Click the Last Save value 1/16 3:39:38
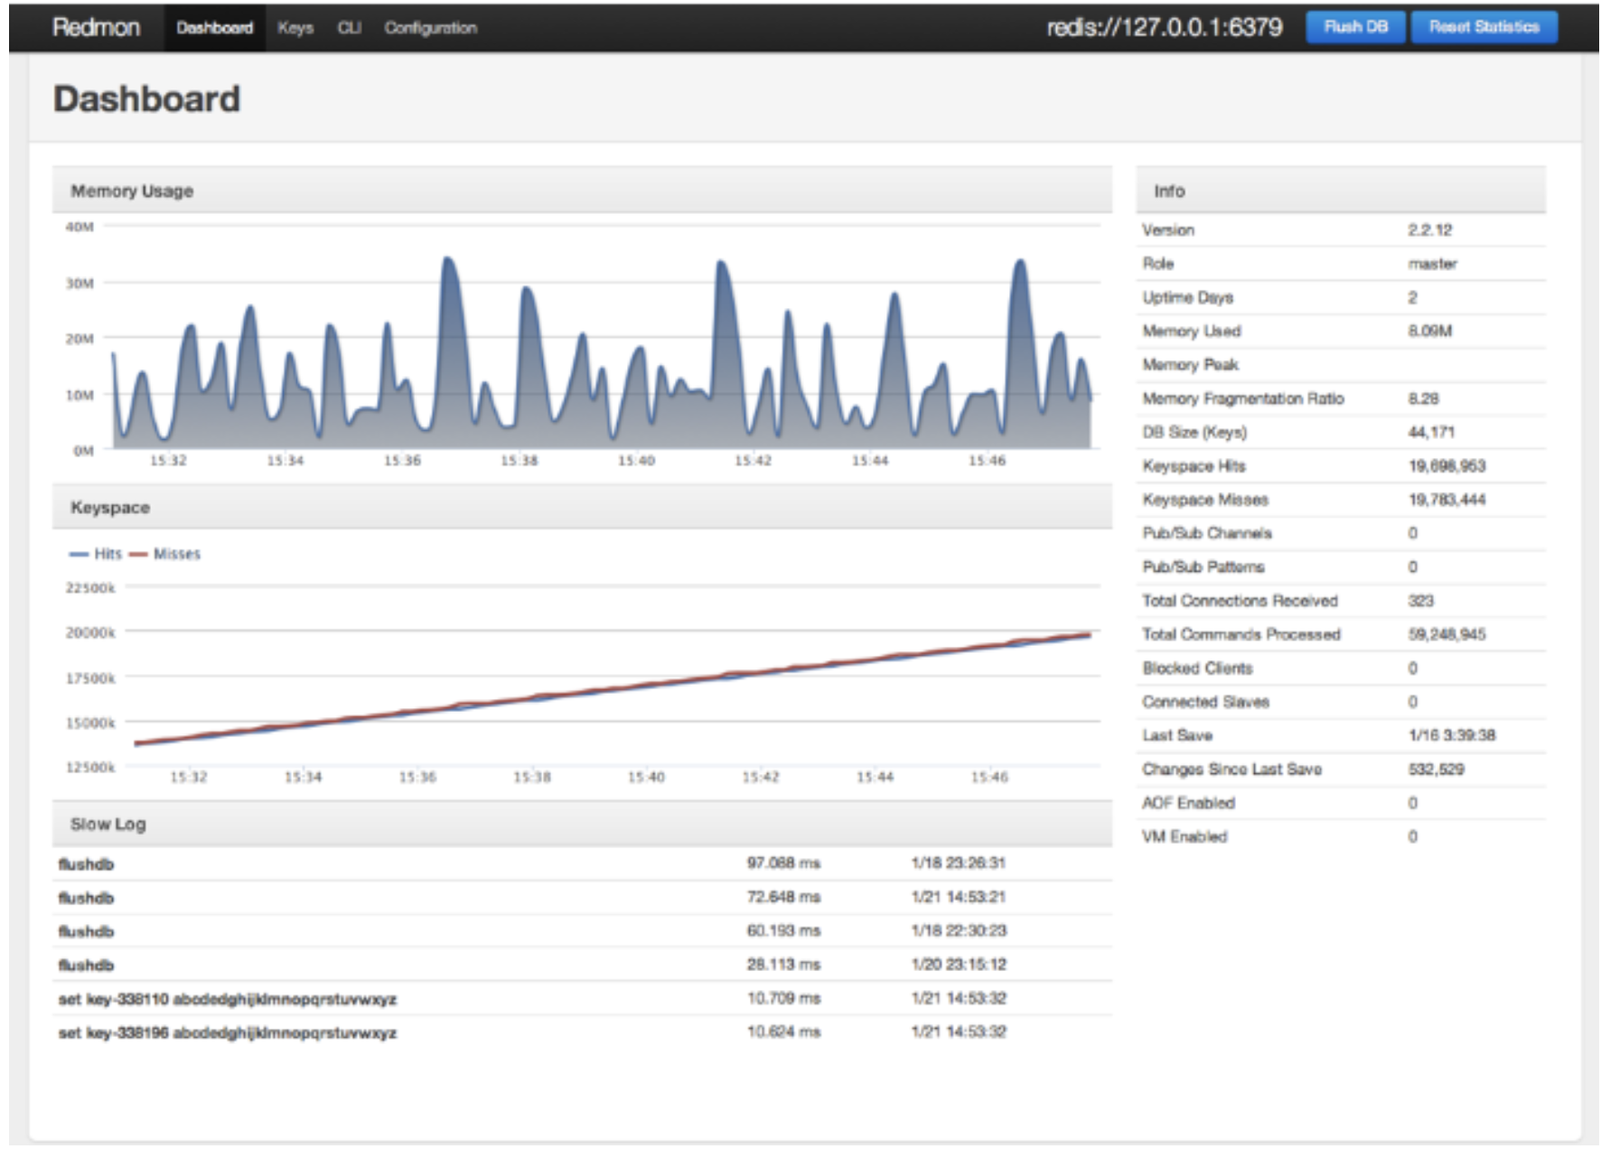Screen dimensions: 1601x1149 tap(1451, 735)
